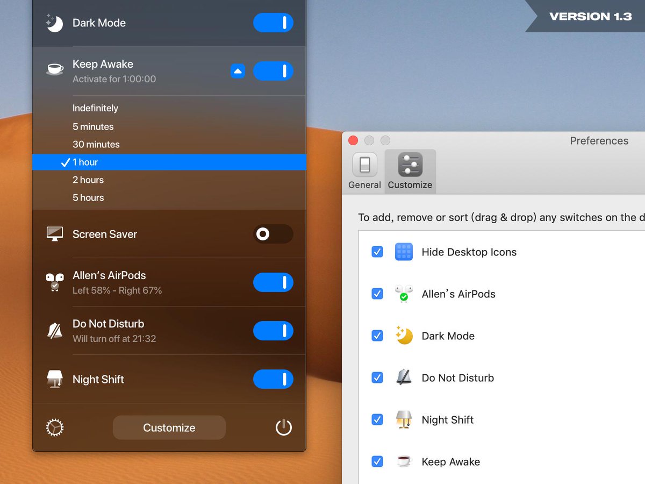Uncheck the Do Not Disturb checkbox in Preferences
645x484 pixels.
click(x=377, y=378)
